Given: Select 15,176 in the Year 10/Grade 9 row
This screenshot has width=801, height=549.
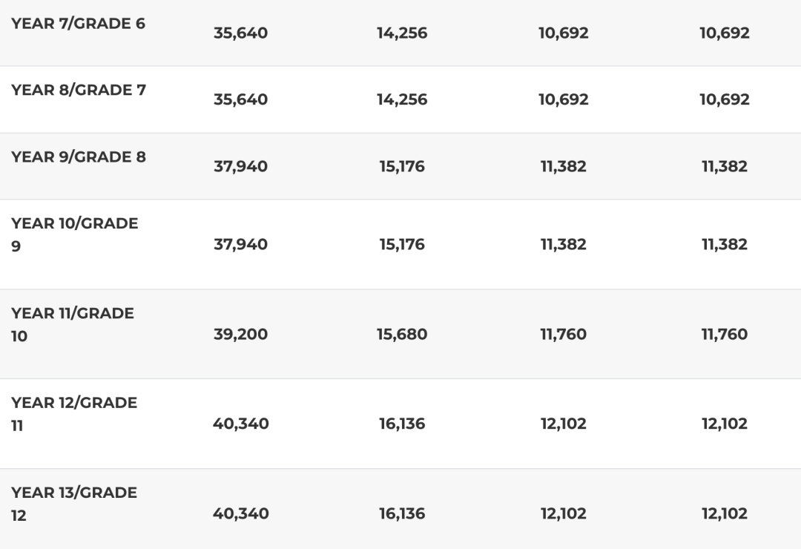Looking at the screenshot, I should pyautogui.click(x=402, y=244).
